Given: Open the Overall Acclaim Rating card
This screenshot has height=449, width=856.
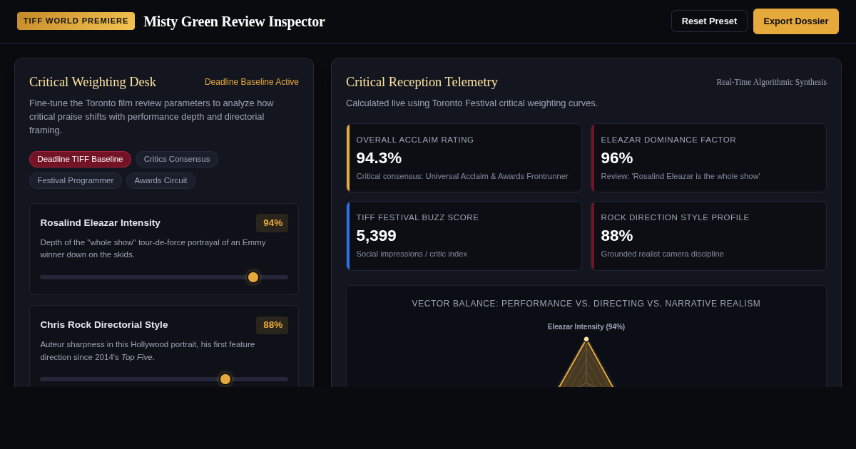Looking at the screenshot, I should point(464,158).
